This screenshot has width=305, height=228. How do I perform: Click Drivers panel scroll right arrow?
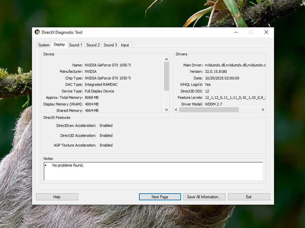click(263, 110)
